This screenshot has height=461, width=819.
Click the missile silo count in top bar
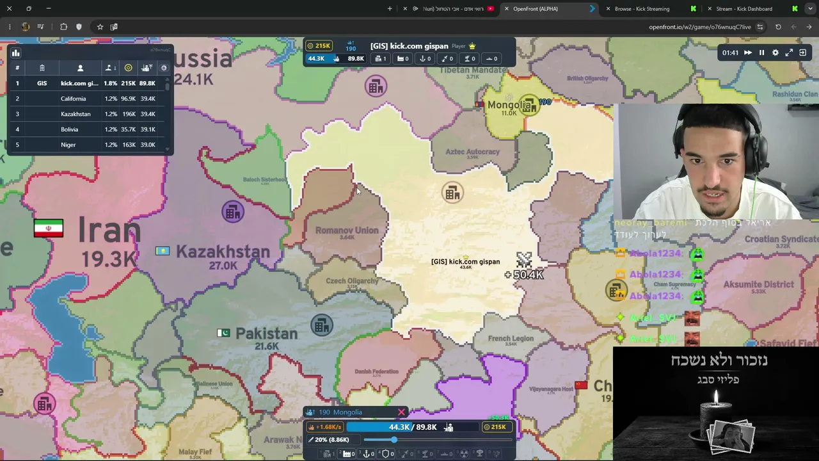[447, 59]
